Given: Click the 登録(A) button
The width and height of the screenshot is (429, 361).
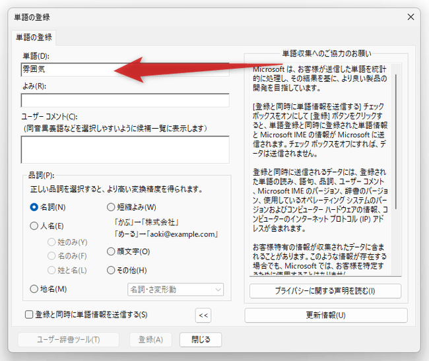Looking at the screenshot, I should point(150,340).
